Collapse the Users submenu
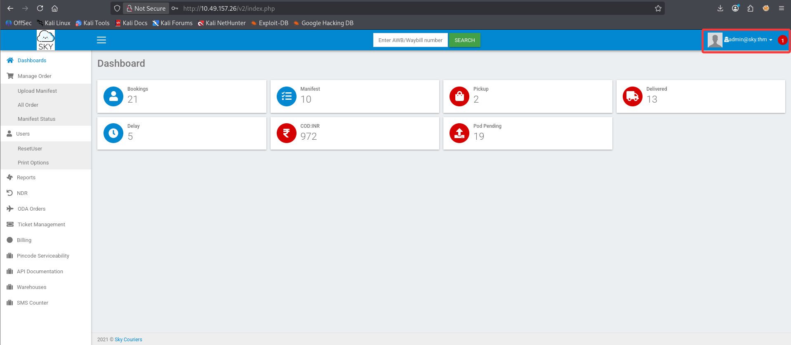Viewport: 791px width, 345px height. click(x=45, y=134)
